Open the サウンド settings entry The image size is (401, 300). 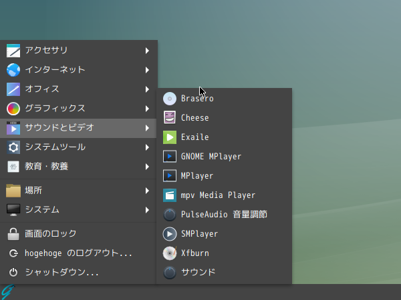225,273
